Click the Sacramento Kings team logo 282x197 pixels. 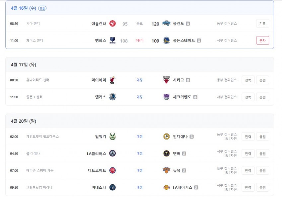point(166,97)
